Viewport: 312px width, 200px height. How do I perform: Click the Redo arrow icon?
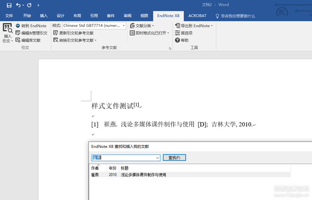point(29,5)
